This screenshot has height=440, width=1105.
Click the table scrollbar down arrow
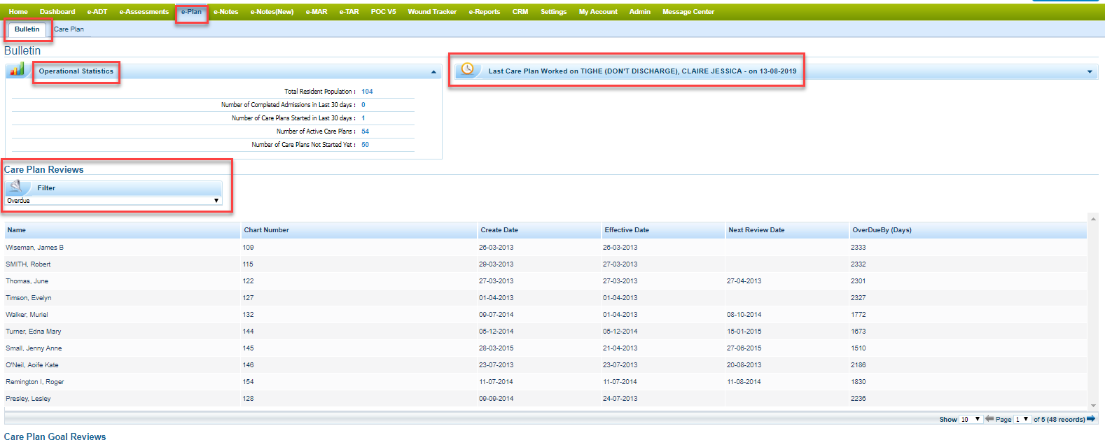(x=1093, y=406)
